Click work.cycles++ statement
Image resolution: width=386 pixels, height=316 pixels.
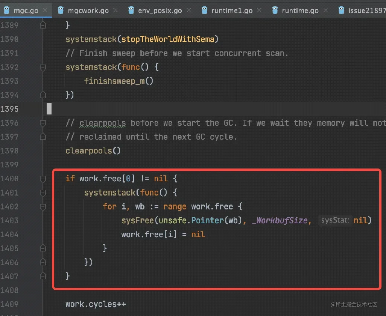pyautogui.click(x=96, y=304)
